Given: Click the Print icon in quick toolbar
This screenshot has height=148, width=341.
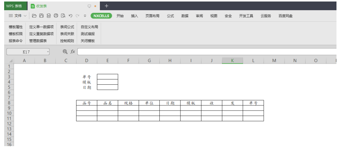Looking at the screenshot, I should pyautogui.click(x=56, y=16).
